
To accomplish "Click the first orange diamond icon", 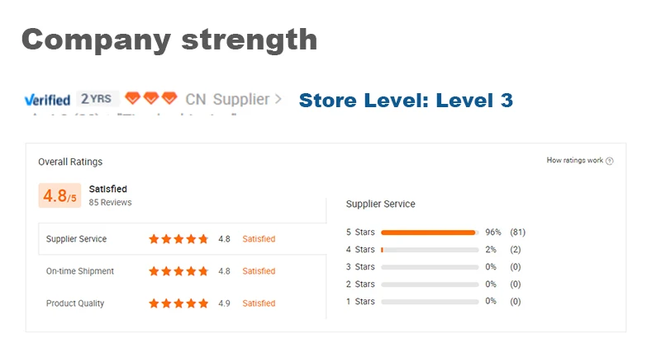I will 132,98.
